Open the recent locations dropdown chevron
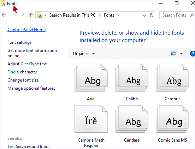Image resolution: width=195 pixels, height=149 pixels. pyautogui.click(x=23, y=15)
